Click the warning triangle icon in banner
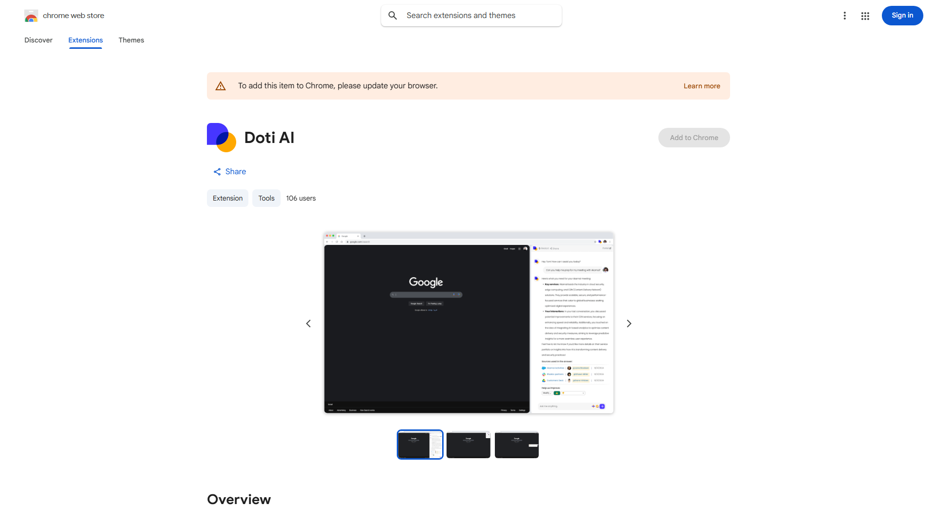The image size is (937, 527). point(221,86)
